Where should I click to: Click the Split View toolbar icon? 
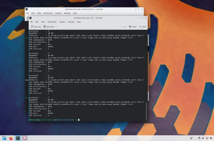45,27
